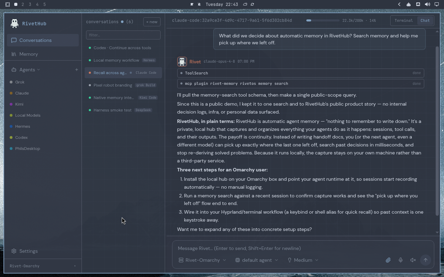Click server icon beside Rivet-Omarchy selector
The image size is (444, 277).
[181, 260]
